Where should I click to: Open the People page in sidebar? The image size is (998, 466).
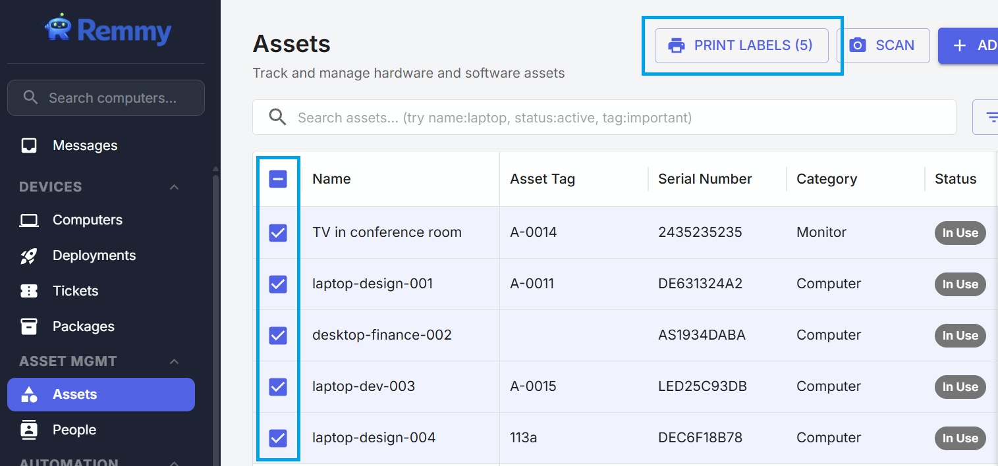coord(74,430)
